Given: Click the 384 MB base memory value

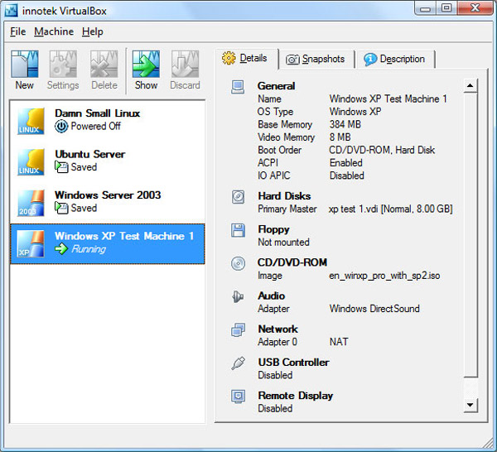Looking at the screenshot, I should coord(345,124).
